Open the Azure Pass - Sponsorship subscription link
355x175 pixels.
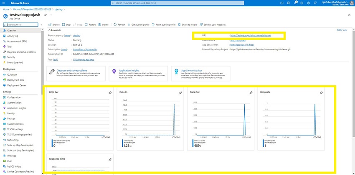(85, 49)
